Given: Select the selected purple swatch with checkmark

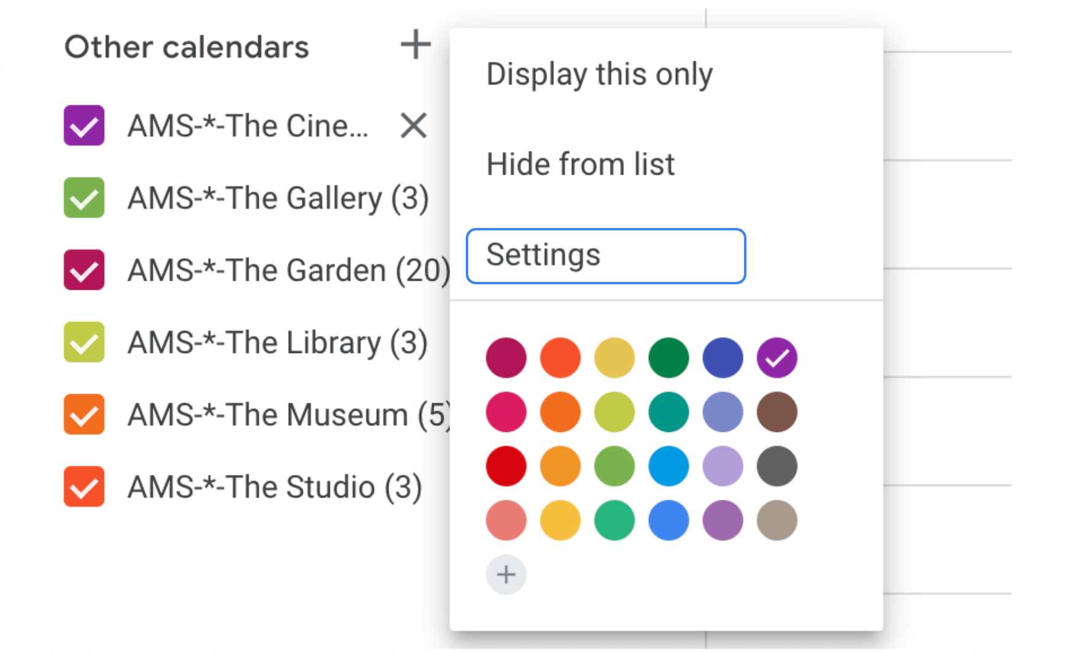Looking at the screenshot, I should coord(777,358).
